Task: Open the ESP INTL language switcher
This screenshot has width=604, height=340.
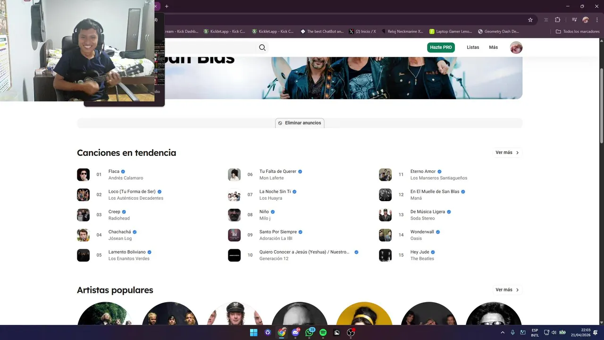Action: pyautogui.click(x=535, y=332)
